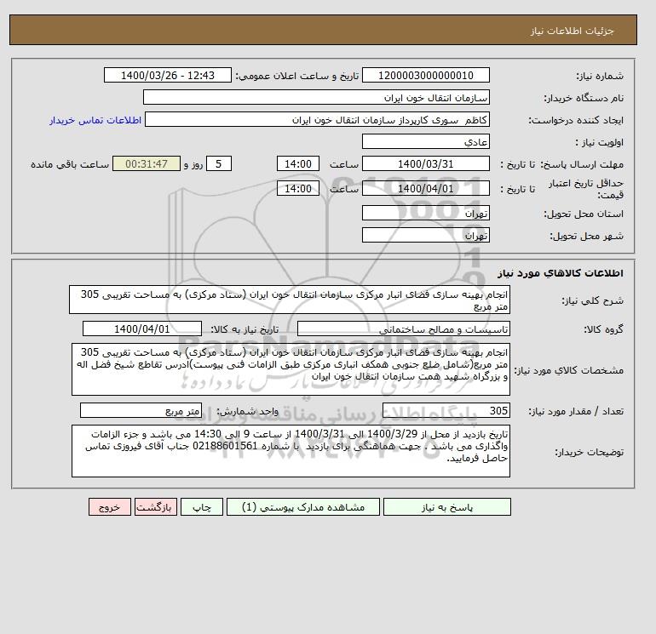Click the delivery province field تهران
The height and width of the screenshot is (634, 656).
pyautogui.click(x=425, y=213)
